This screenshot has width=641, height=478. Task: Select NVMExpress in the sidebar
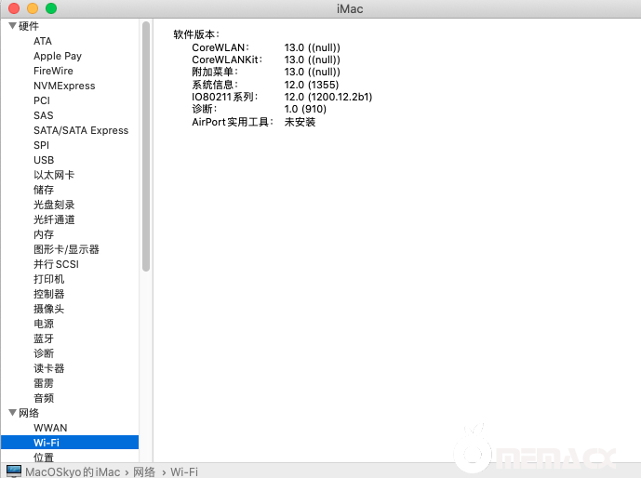[64, 86]
